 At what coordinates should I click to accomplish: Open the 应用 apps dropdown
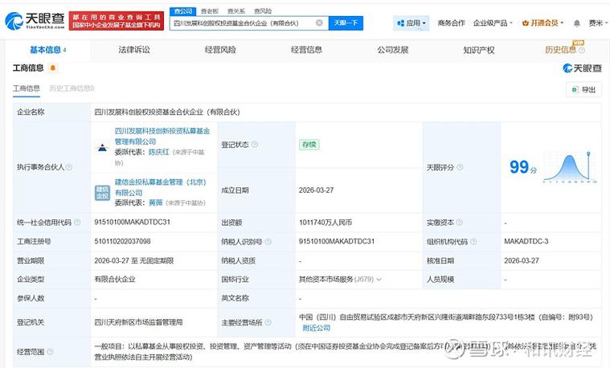tap(411, 23)
